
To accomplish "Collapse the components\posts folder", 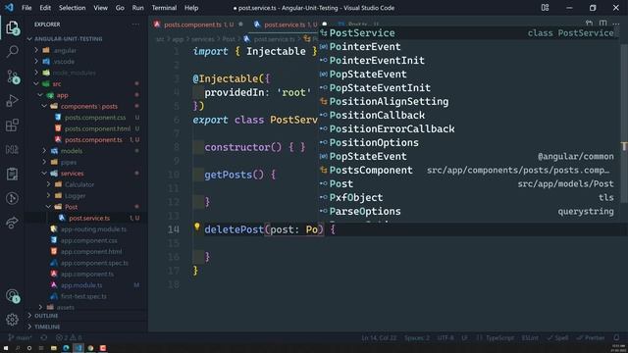I will click(44, 106).
